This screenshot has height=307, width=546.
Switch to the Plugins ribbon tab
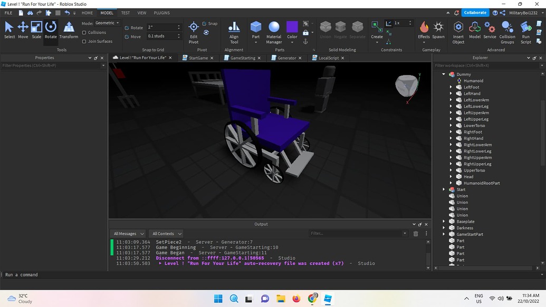coord(161,13)
